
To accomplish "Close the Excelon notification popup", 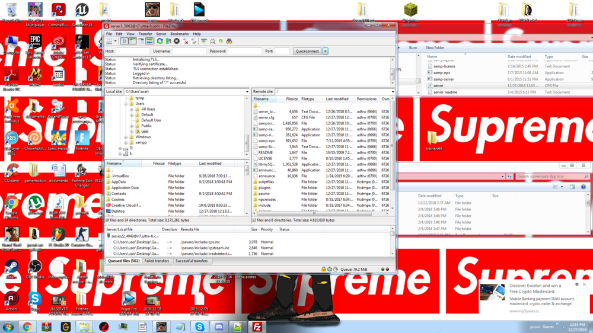I will click(x=584, y=284).
